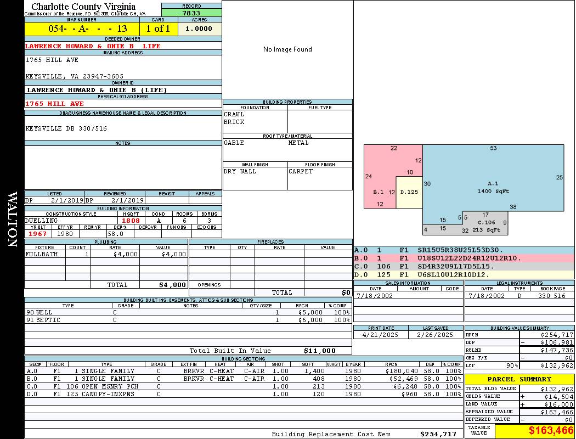
Task: Click Building Replacement Cost New $254,717
Action: point(438,434)
